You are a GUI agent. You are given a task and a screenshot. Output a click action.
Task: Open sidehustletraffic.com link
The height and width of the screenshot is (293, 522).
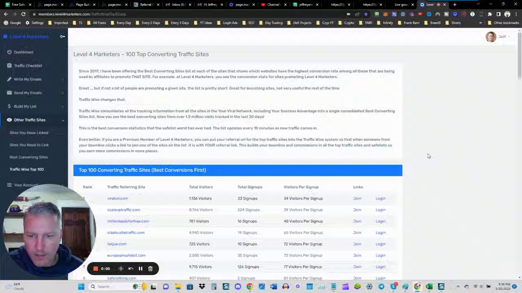(x=126, y=233)
